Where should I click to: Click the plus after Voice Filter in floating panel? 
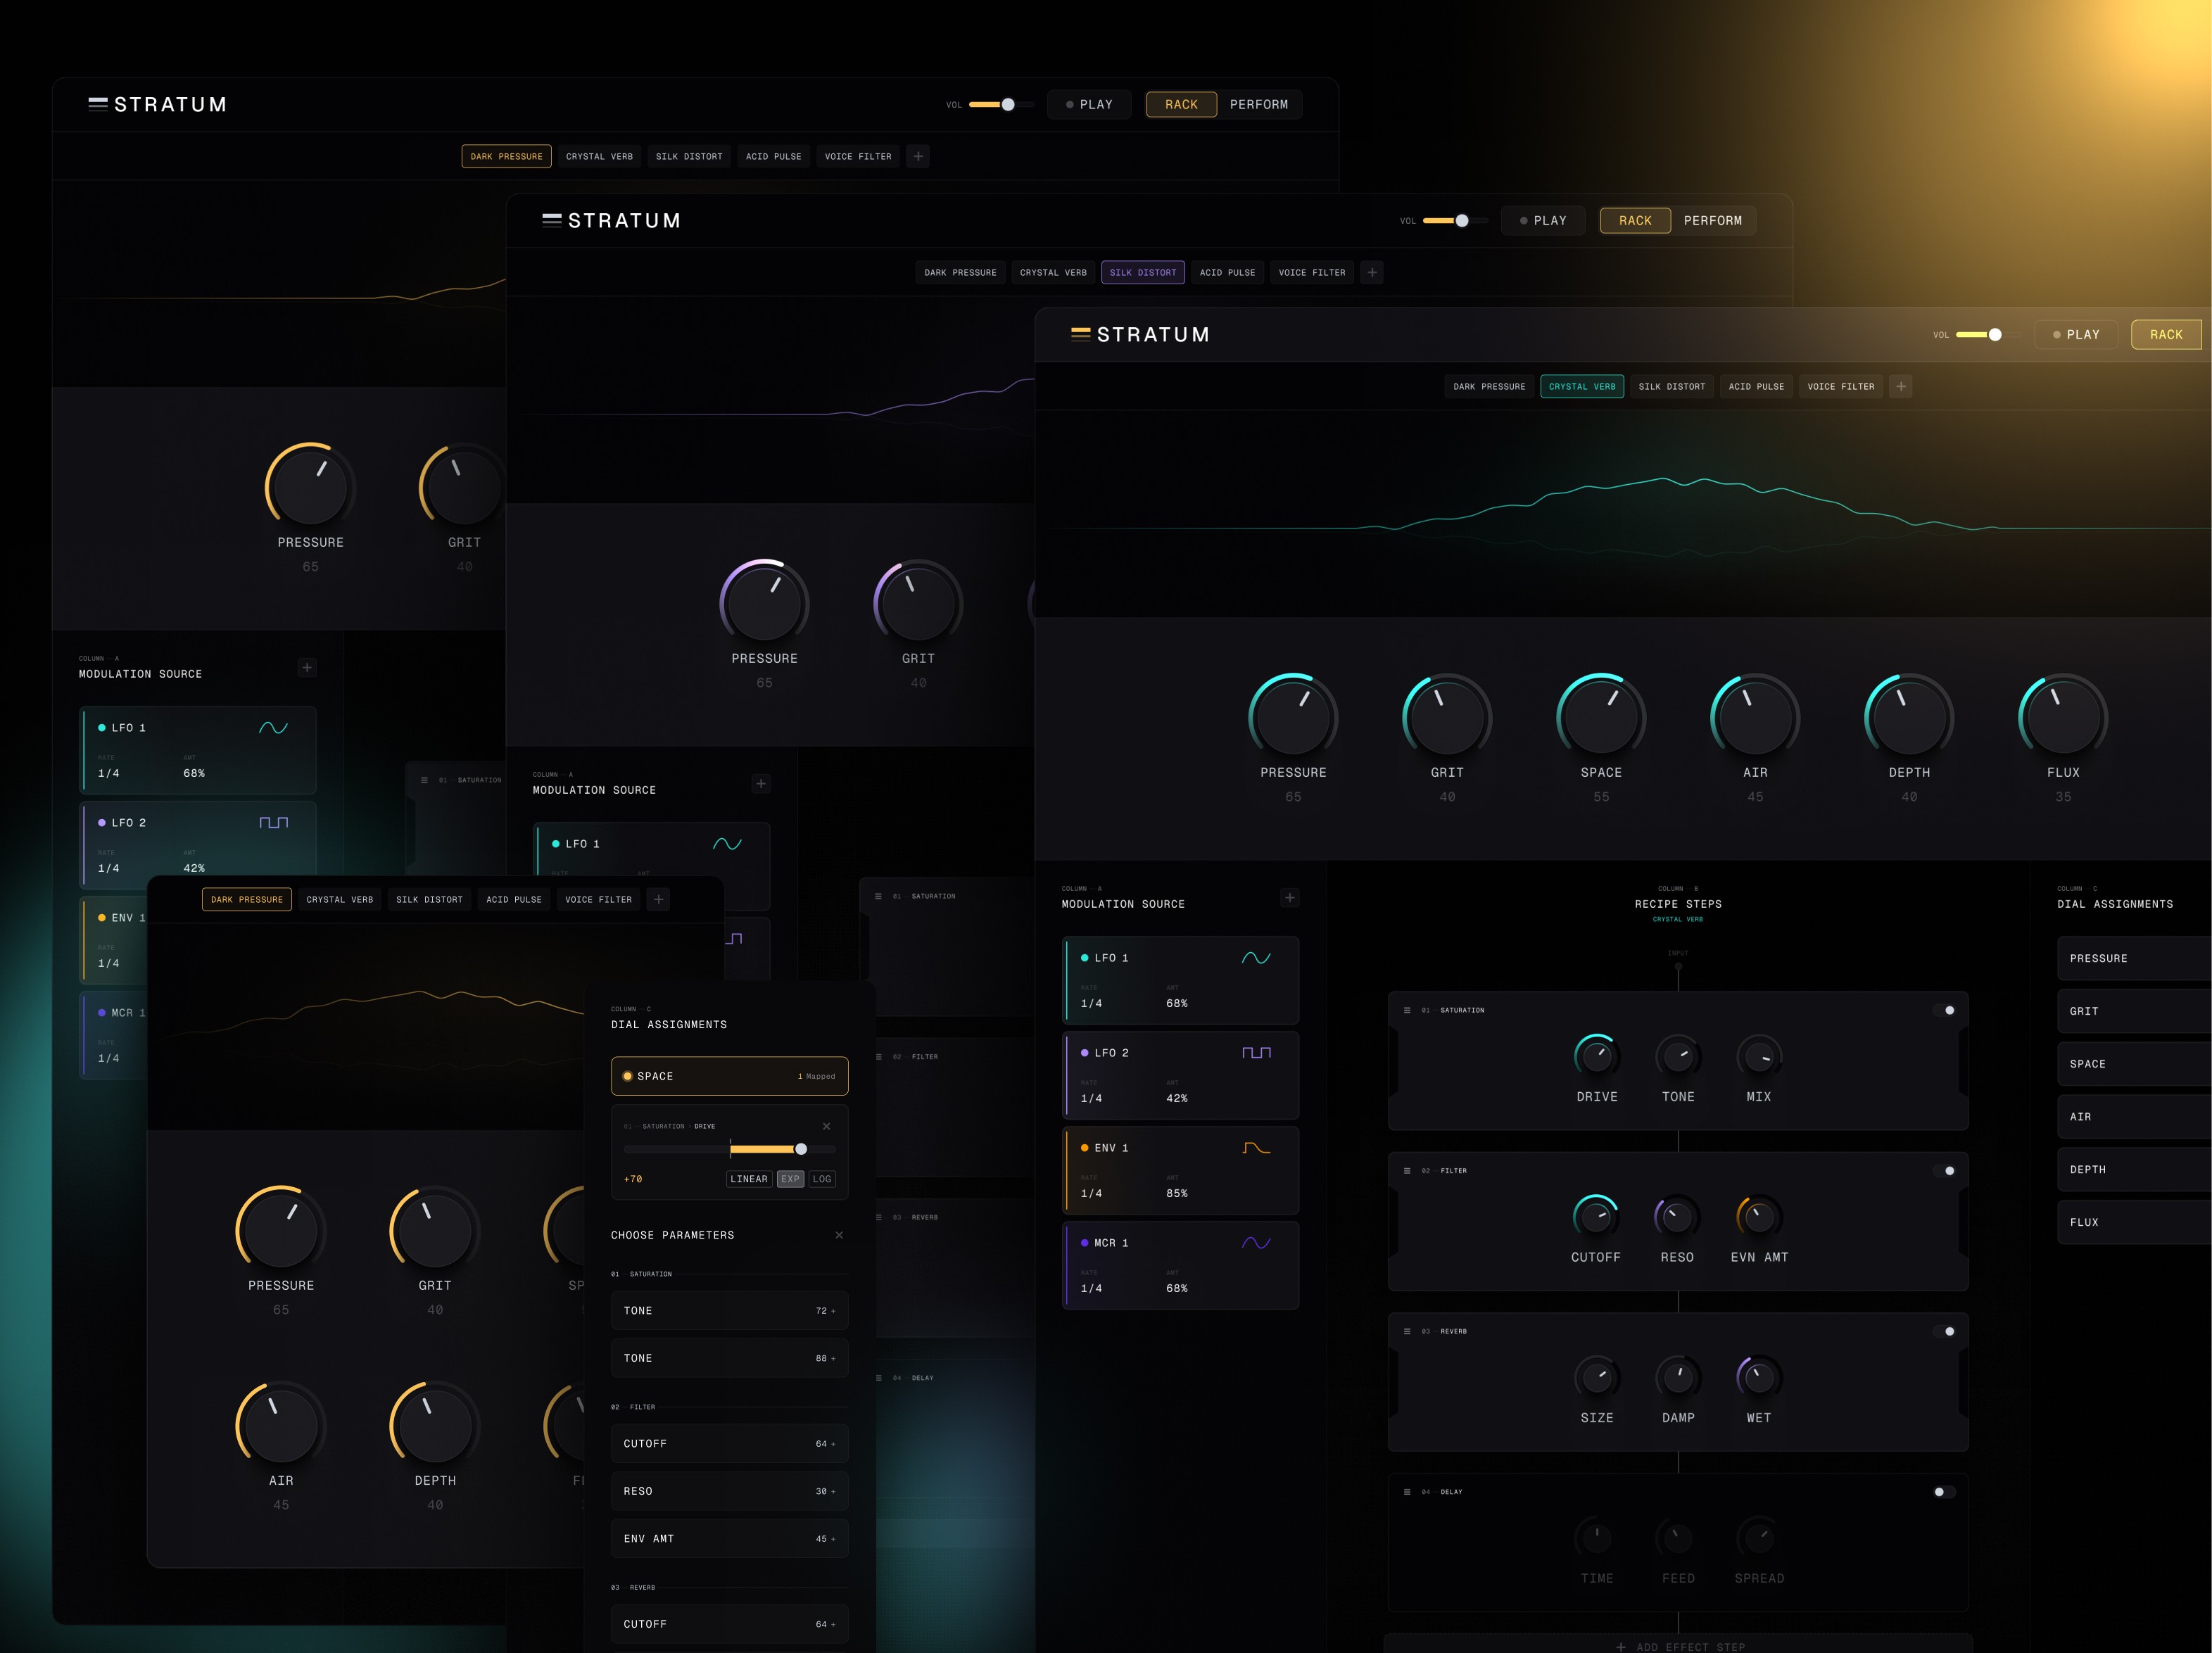pos(658,900)
